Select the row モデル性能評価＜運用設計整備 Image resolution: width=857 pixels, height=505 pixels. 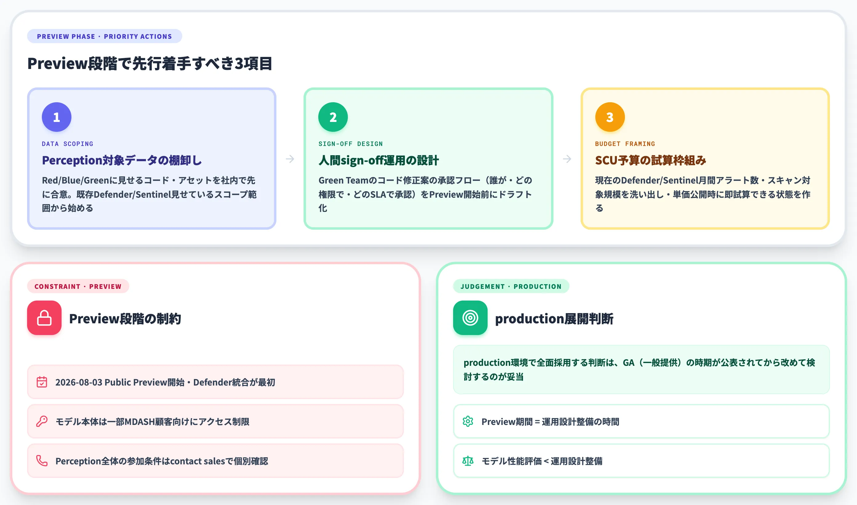click(x=642, y=461)
